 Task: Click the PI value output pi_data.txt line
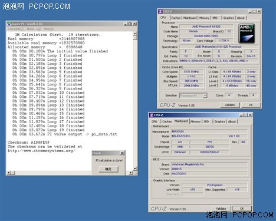click(x=65, y=134)
